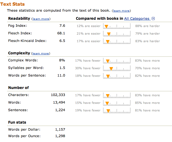This screenshot has height=142, width=172.
Task: Open learn more link after book statistics sentence
Action: pyautogui.click(x=121, y=11)
